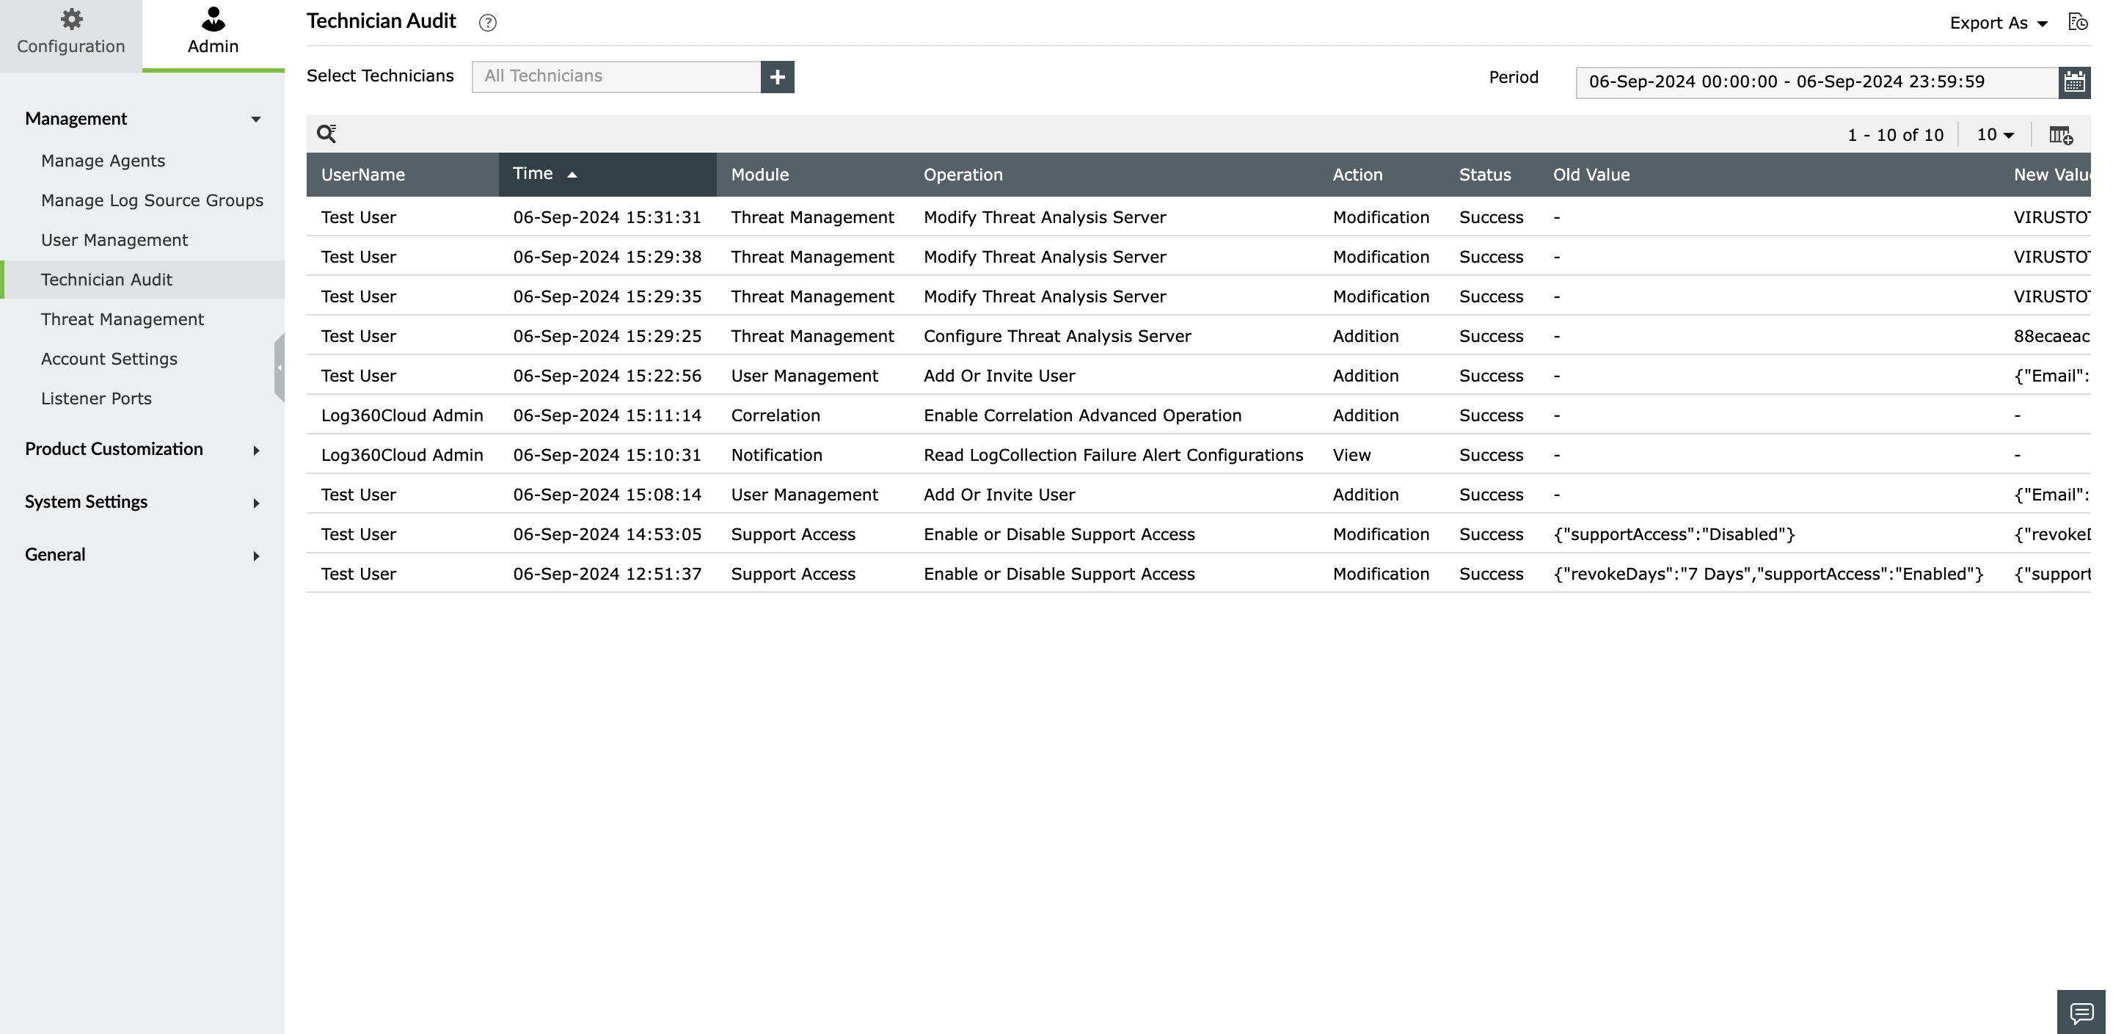Go to Threat Management in the sidebar
2113x1034 pixels.
[x=123, y=319]
